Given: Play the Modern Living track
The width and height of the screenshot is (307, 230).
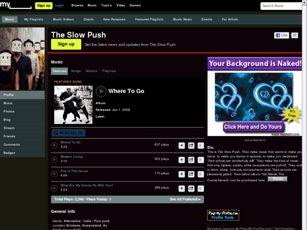Looking at the screenshot, I should click(x=54, y=160).
